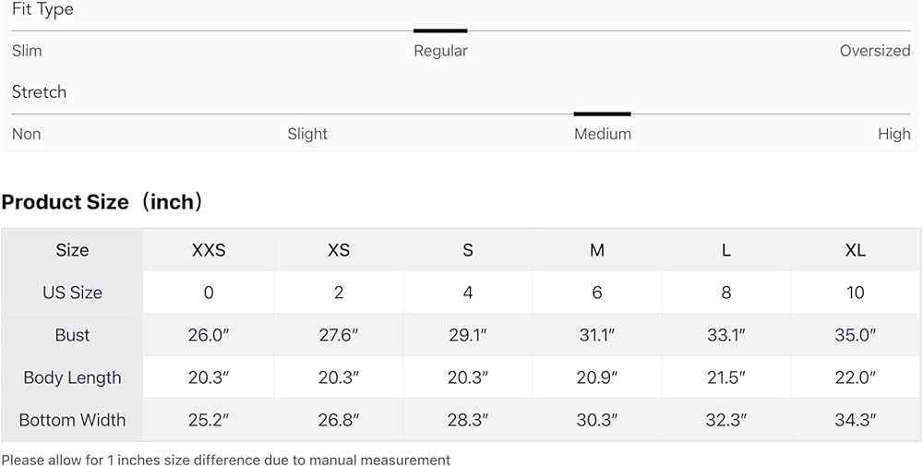The image size is (923, 467).
Task: Click the manual measurement disclaimer text
Action: click(226, 460)
